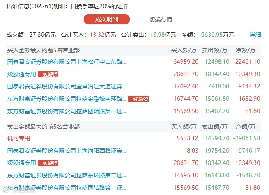The image size is (269, 195).
Task: Click sell amount 19754.20
Action: (x=217, y=151)
